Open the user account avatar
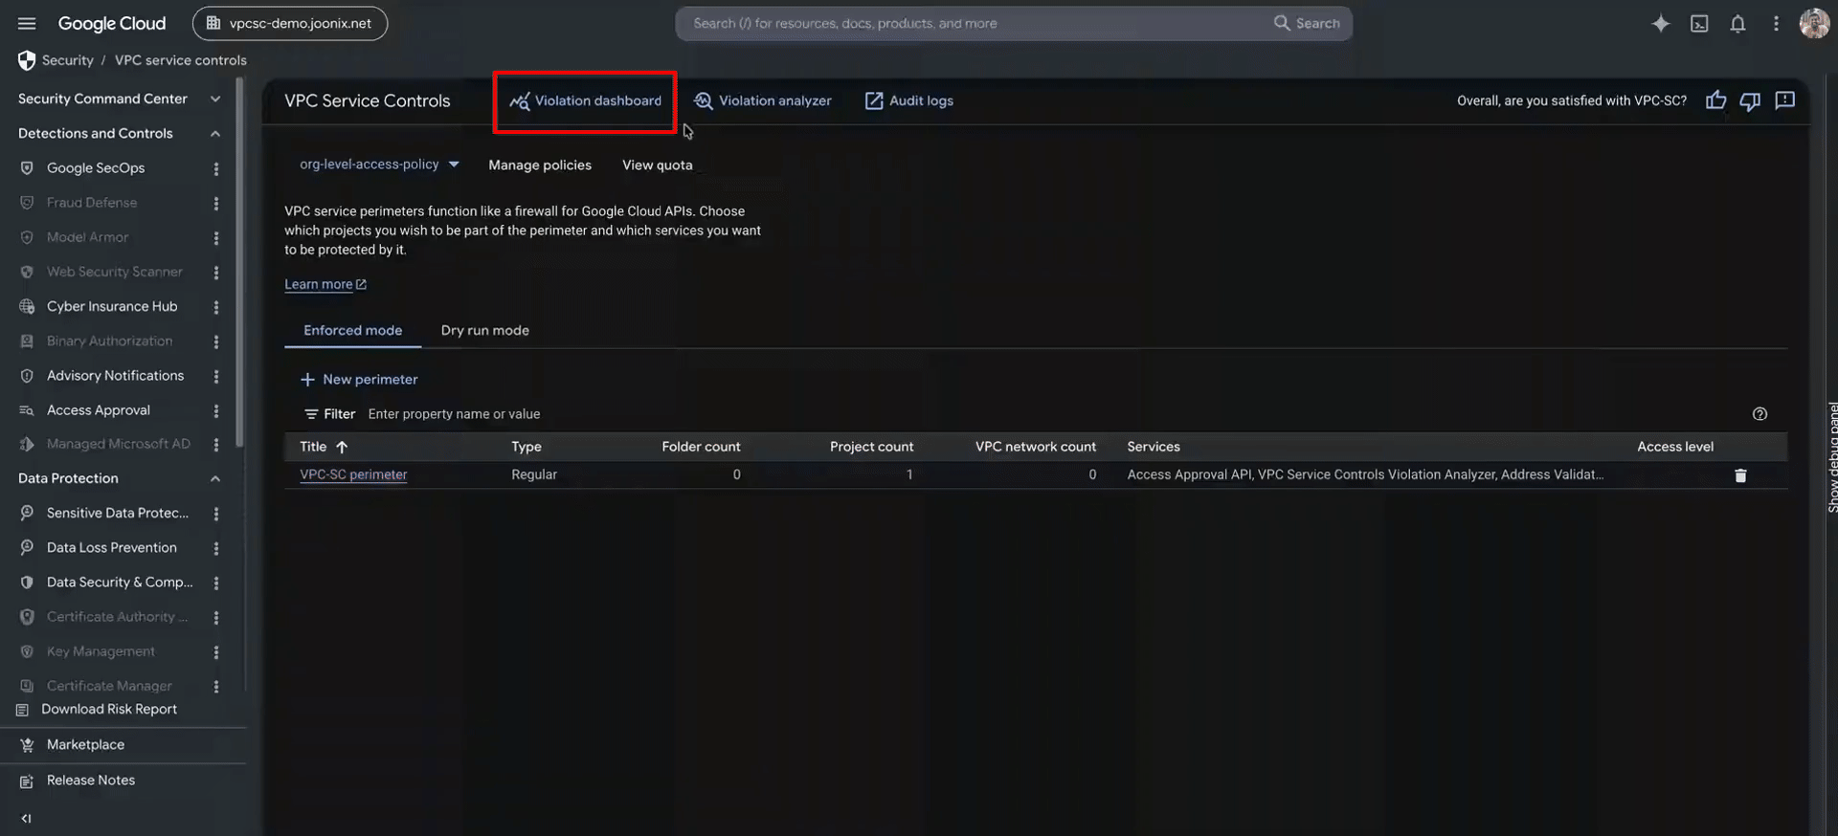The height and width of the screenshot is (836, 1838). click(x=1814, y=23)
